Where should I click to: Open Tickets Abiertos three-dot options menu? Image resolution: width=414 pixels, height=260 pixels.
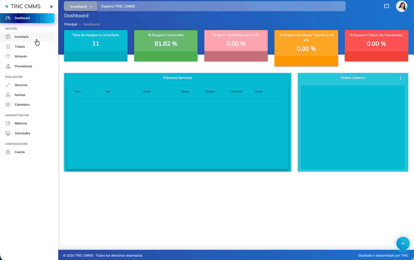[x=400, y=78]
